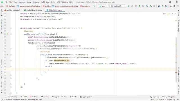The width and height of the screenshot is (180, 101).
Task: Switch to activity_main.xml tab
Action: [12, 10]
